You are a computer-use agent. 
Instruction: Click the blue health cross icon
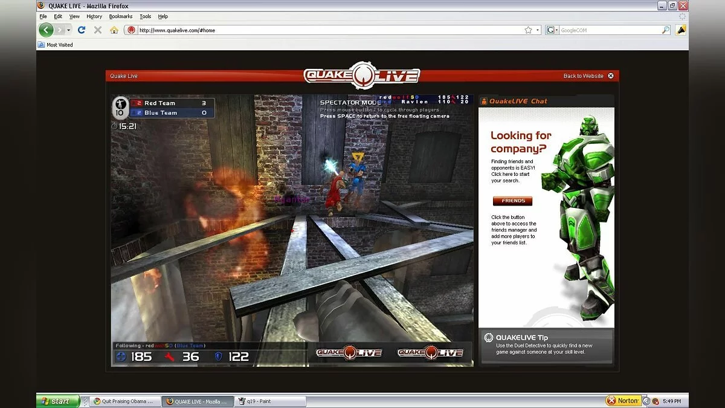pos(121,357)
